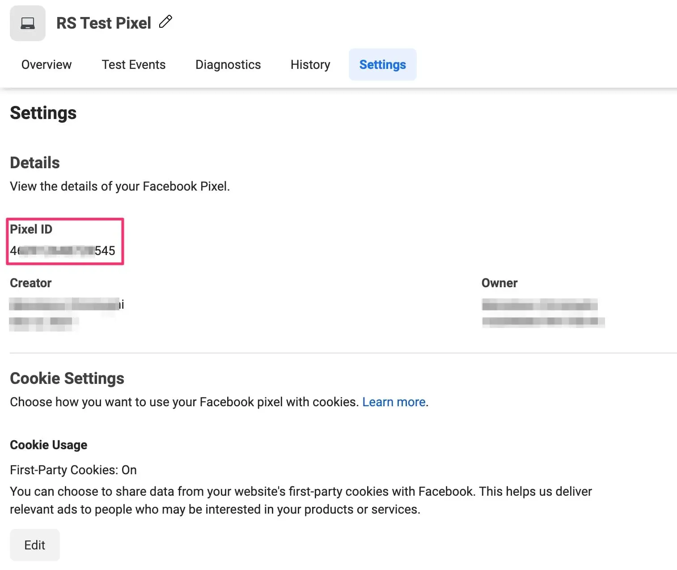This screenshot has width=677, height=570.
Task: Click the blurred Owner name
Action: (x=539, y=306)
